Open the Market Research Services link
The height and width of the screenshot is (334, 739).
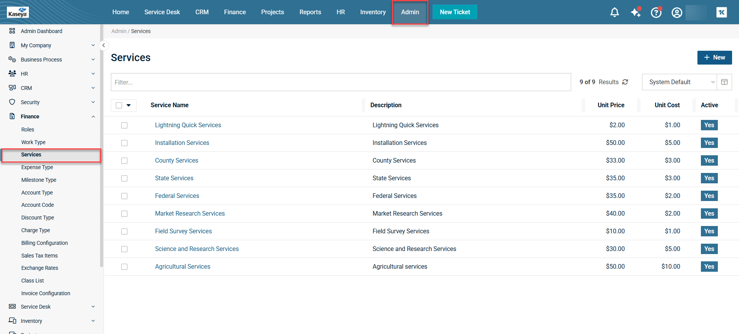190,213
